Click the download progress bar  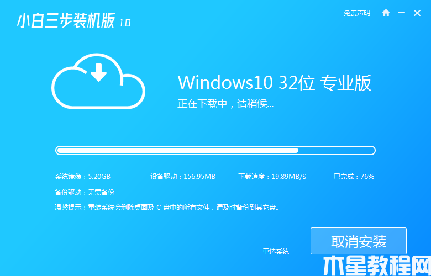coord(215,151)
